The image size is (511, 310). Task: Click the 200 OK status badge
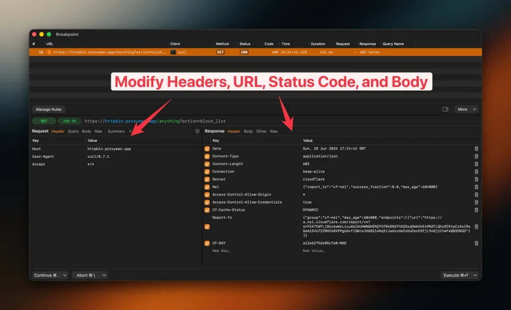click(69, 121)
